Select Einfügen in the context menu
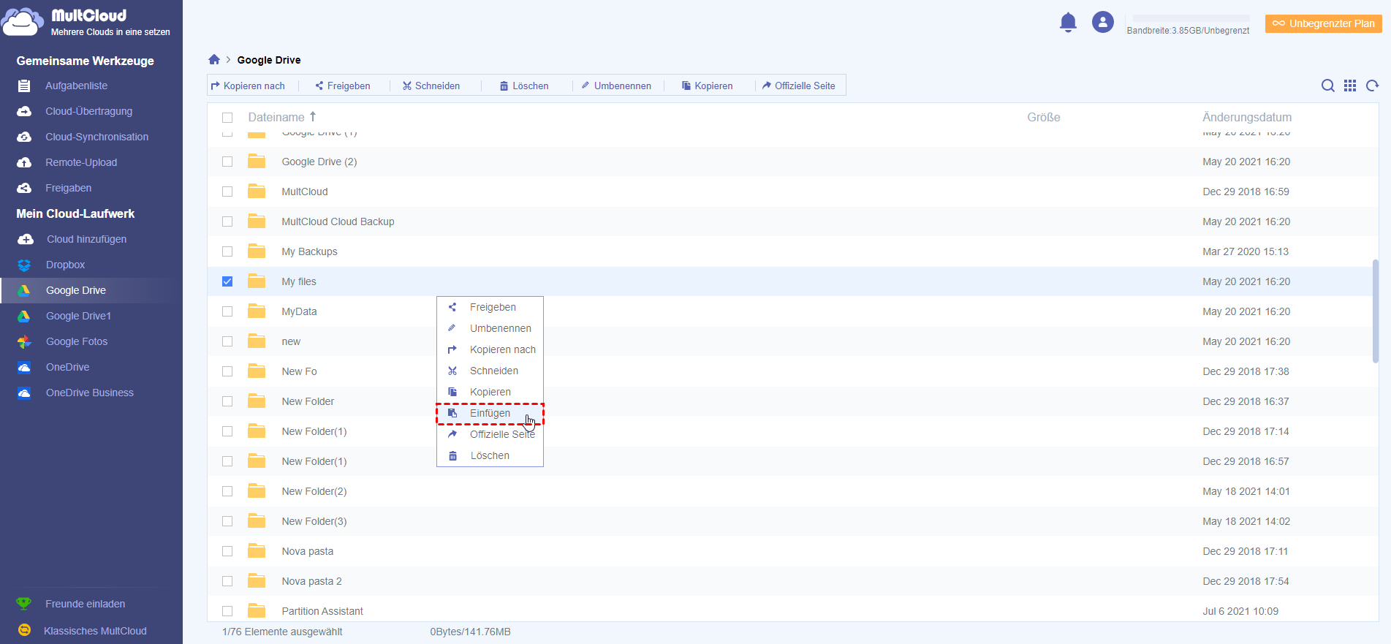This screenshot has width=1391, height=644. [x=490, y=413]
